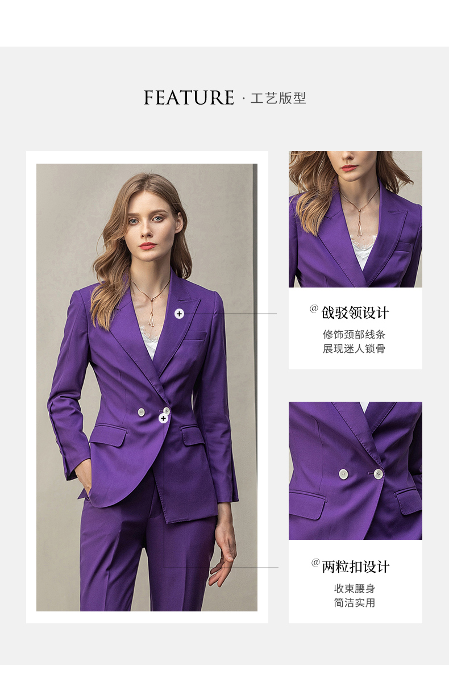The image size is (449, 683).
Task: Click the 修饰颈部线条 description line
Action: pyautogui.click(x=354, y=335)
